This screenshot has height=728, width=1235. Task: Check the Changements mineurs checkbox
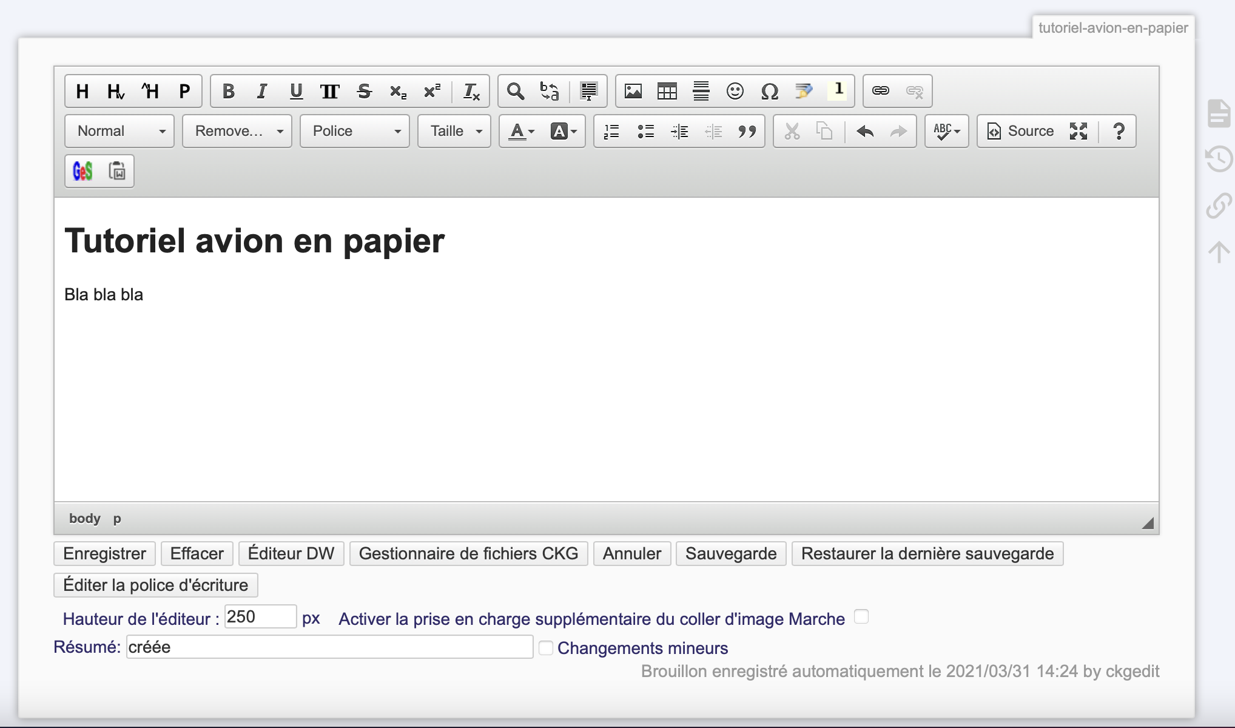[546, 648]
